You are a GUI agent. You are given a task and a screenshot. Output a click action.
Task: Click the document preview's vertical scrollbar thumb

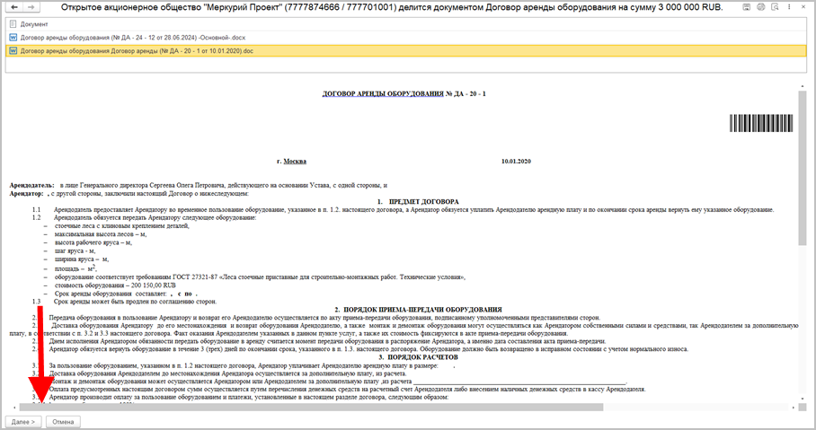pos(802,168)
